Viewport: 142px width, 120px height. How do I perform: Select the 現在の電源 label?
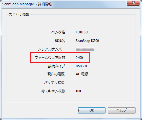click(56, 74)
